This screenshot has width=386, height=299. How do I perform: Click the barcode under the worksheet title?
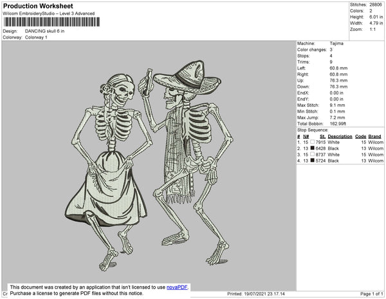click(51, 22)
